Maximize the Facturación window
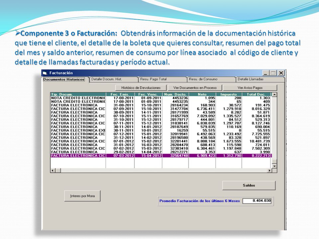Viewport: 319px width, 239px height. point(273,73)
